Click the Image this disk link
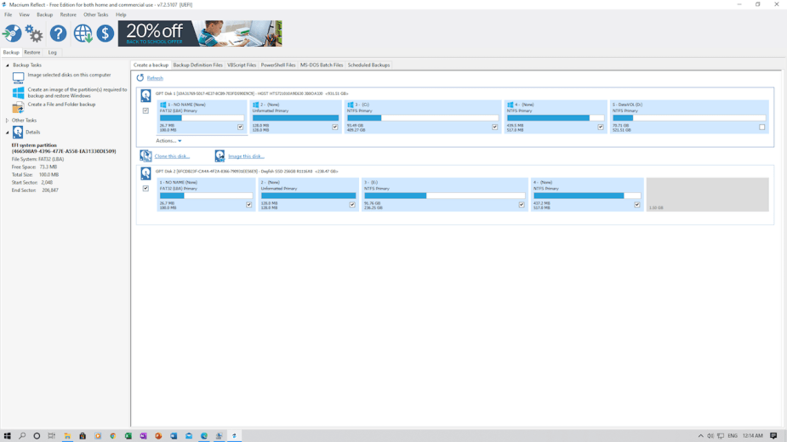Viewport: 787px width, 442px height. click(246, 156)
